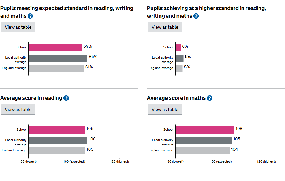Click School maths score bar showing 106

(205, 130)
